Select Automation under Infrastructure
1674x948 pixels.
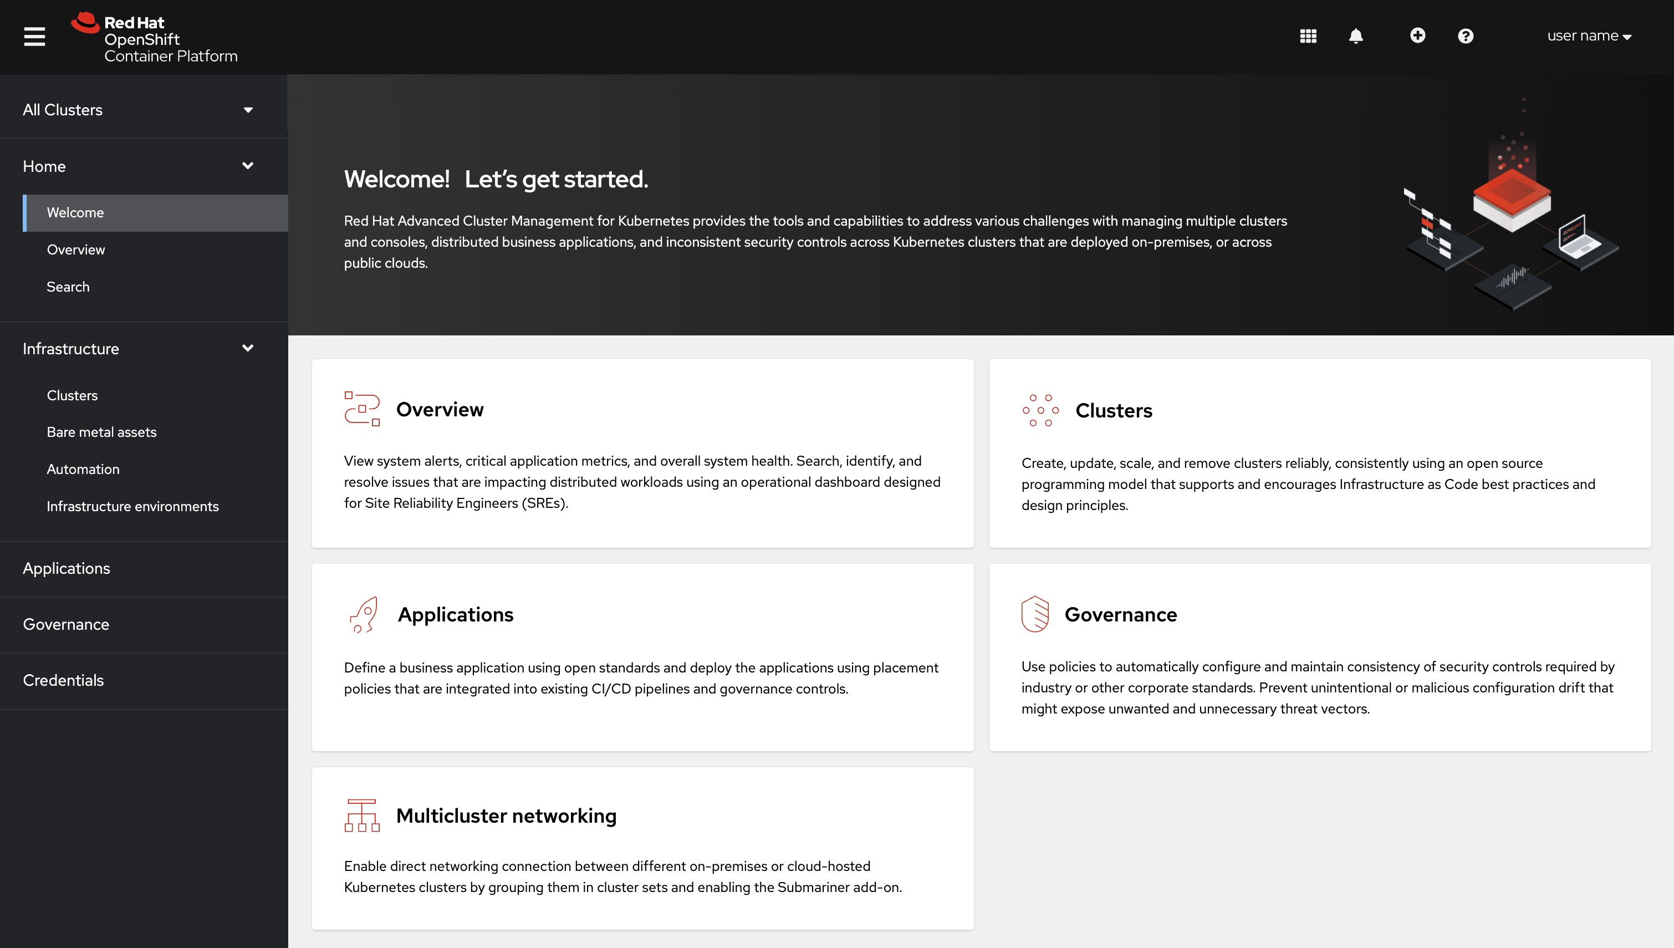point(83,469)
